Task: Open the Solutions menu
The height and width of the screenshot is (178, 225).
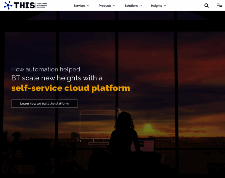Action: (131, 6)
